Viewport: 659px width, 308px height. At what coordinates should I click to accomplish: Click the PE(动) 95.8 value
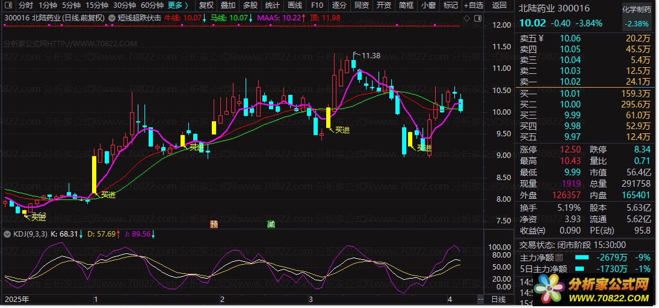point(642,231)
